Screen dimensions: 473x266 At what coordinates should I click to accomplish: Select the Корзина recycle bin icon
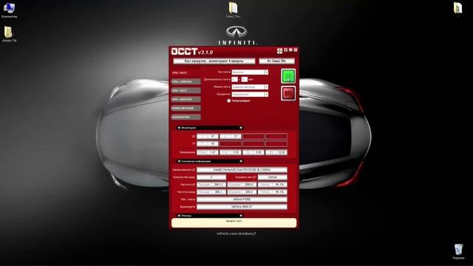[458, 251]
